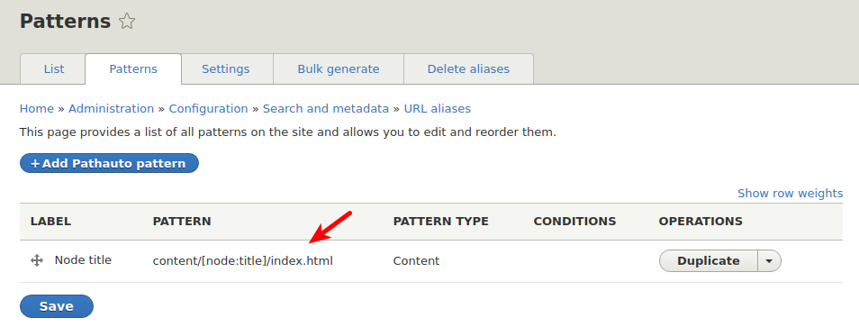Click the Node title row label
Viewport: 859px width, 336px height.
[x=83, y=260]
